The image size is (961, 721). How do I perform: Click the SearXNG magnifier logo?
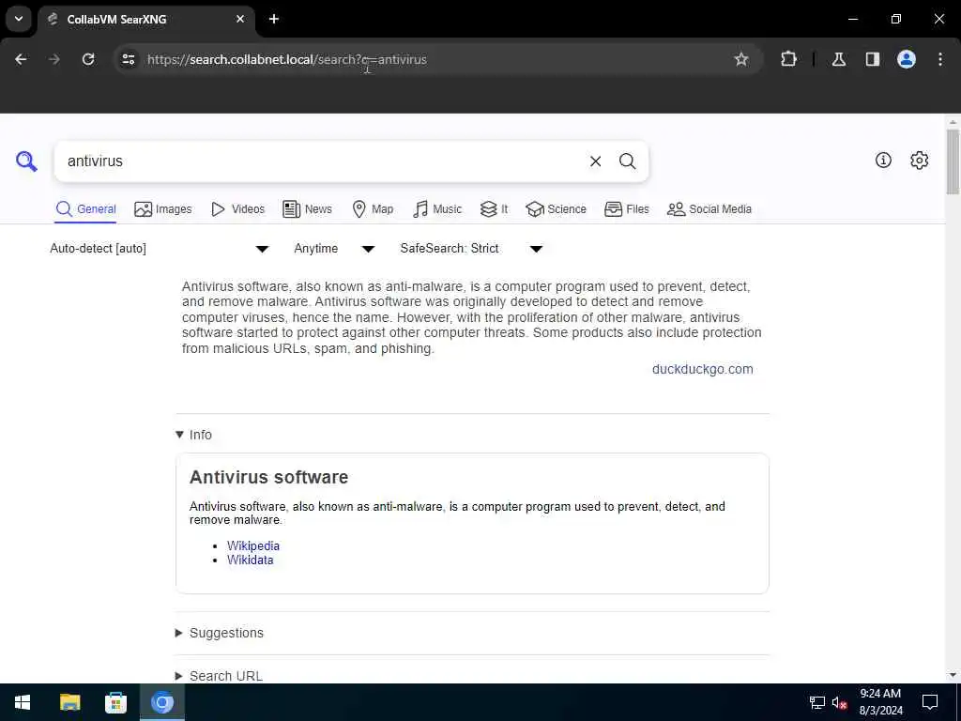click(26, 161)
